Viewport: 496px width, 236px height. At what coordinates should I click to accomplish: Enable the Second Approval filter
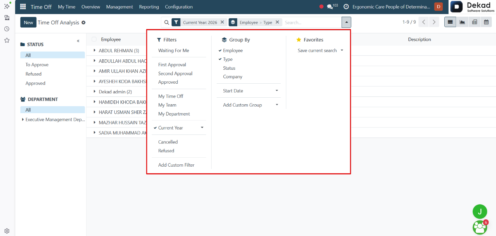click(x=175, y=73)
